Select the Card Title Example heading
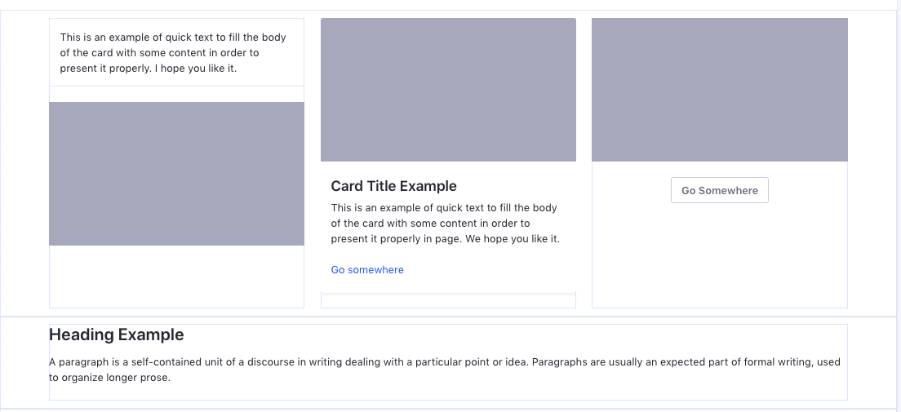 (x=393, y=185)
